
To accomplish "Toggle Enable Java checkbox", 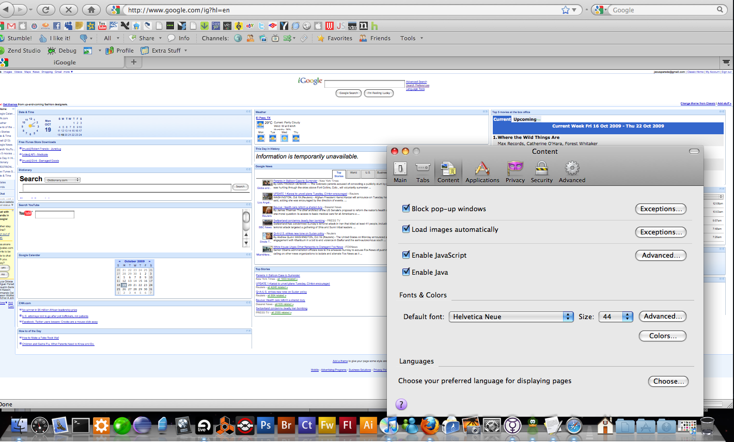I will [406, 272].
